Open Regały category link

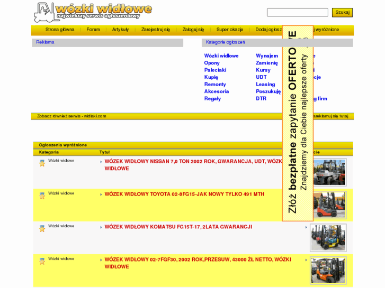click(212, 98)
